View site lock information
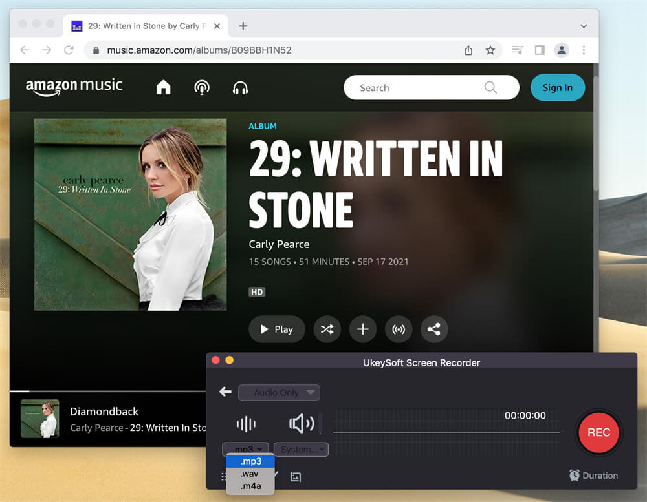This screenshot has width=647, height=502. pyautogui.click(x=96, y=50)
